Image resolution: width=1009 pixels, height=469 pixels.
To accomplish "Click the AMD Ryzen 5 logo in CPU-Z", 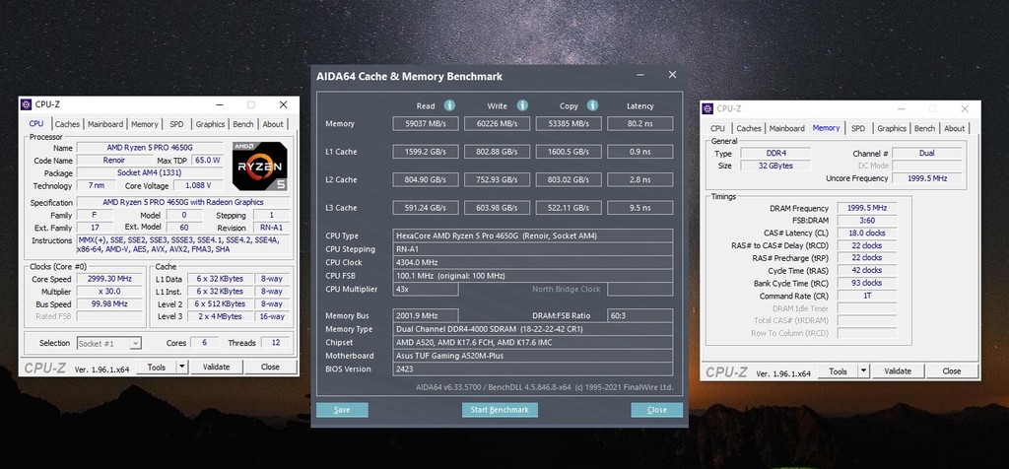I will tap(259, 166).
